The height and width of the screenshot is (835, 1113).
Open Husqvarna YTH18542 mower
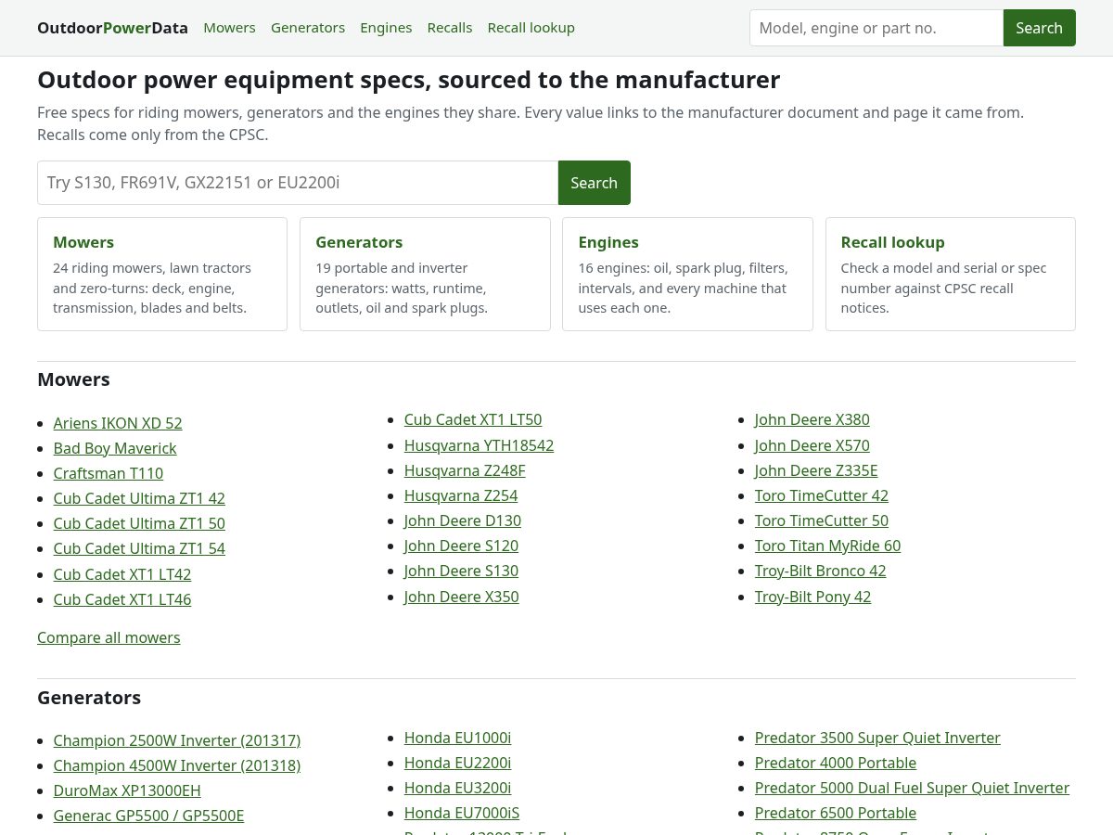tap(479, 445)
